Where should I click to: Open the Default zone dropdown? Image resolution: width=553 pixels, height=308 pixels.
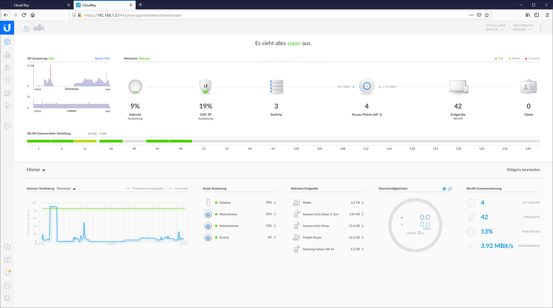[x=495, y=29]
